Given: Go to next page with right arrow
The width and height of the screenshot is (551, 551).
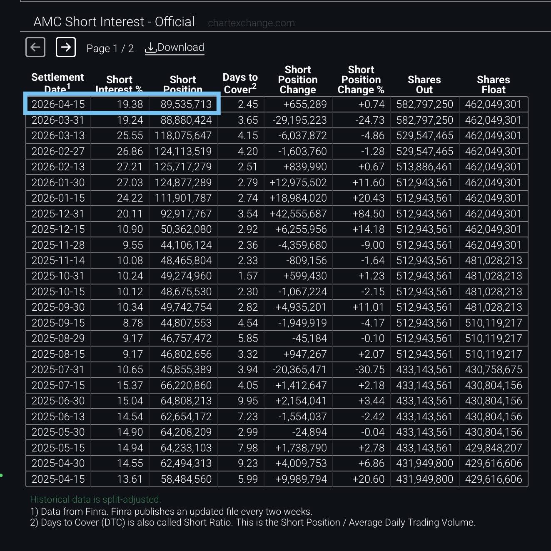Looking at the screenshot, I should pyautogui.click(x=66, y=47).
